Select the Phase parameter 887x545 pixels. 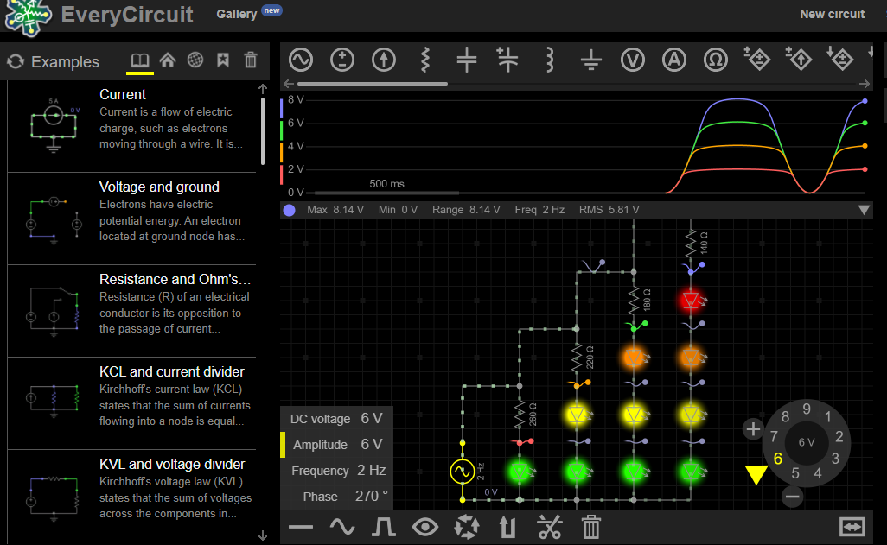click(x=336, y=497)
